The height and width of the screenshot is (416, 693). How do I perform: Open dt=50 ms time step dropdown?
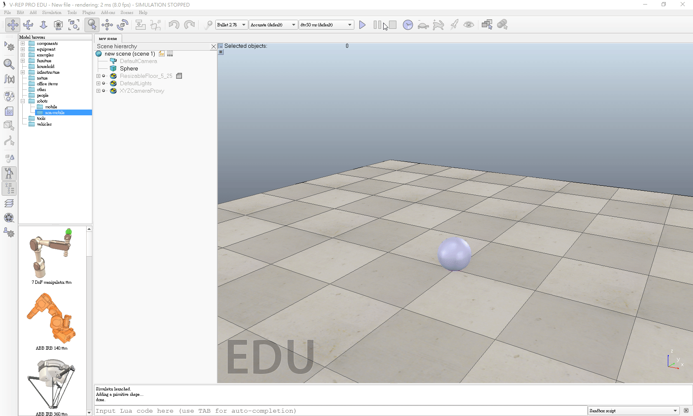coord(326,25)
